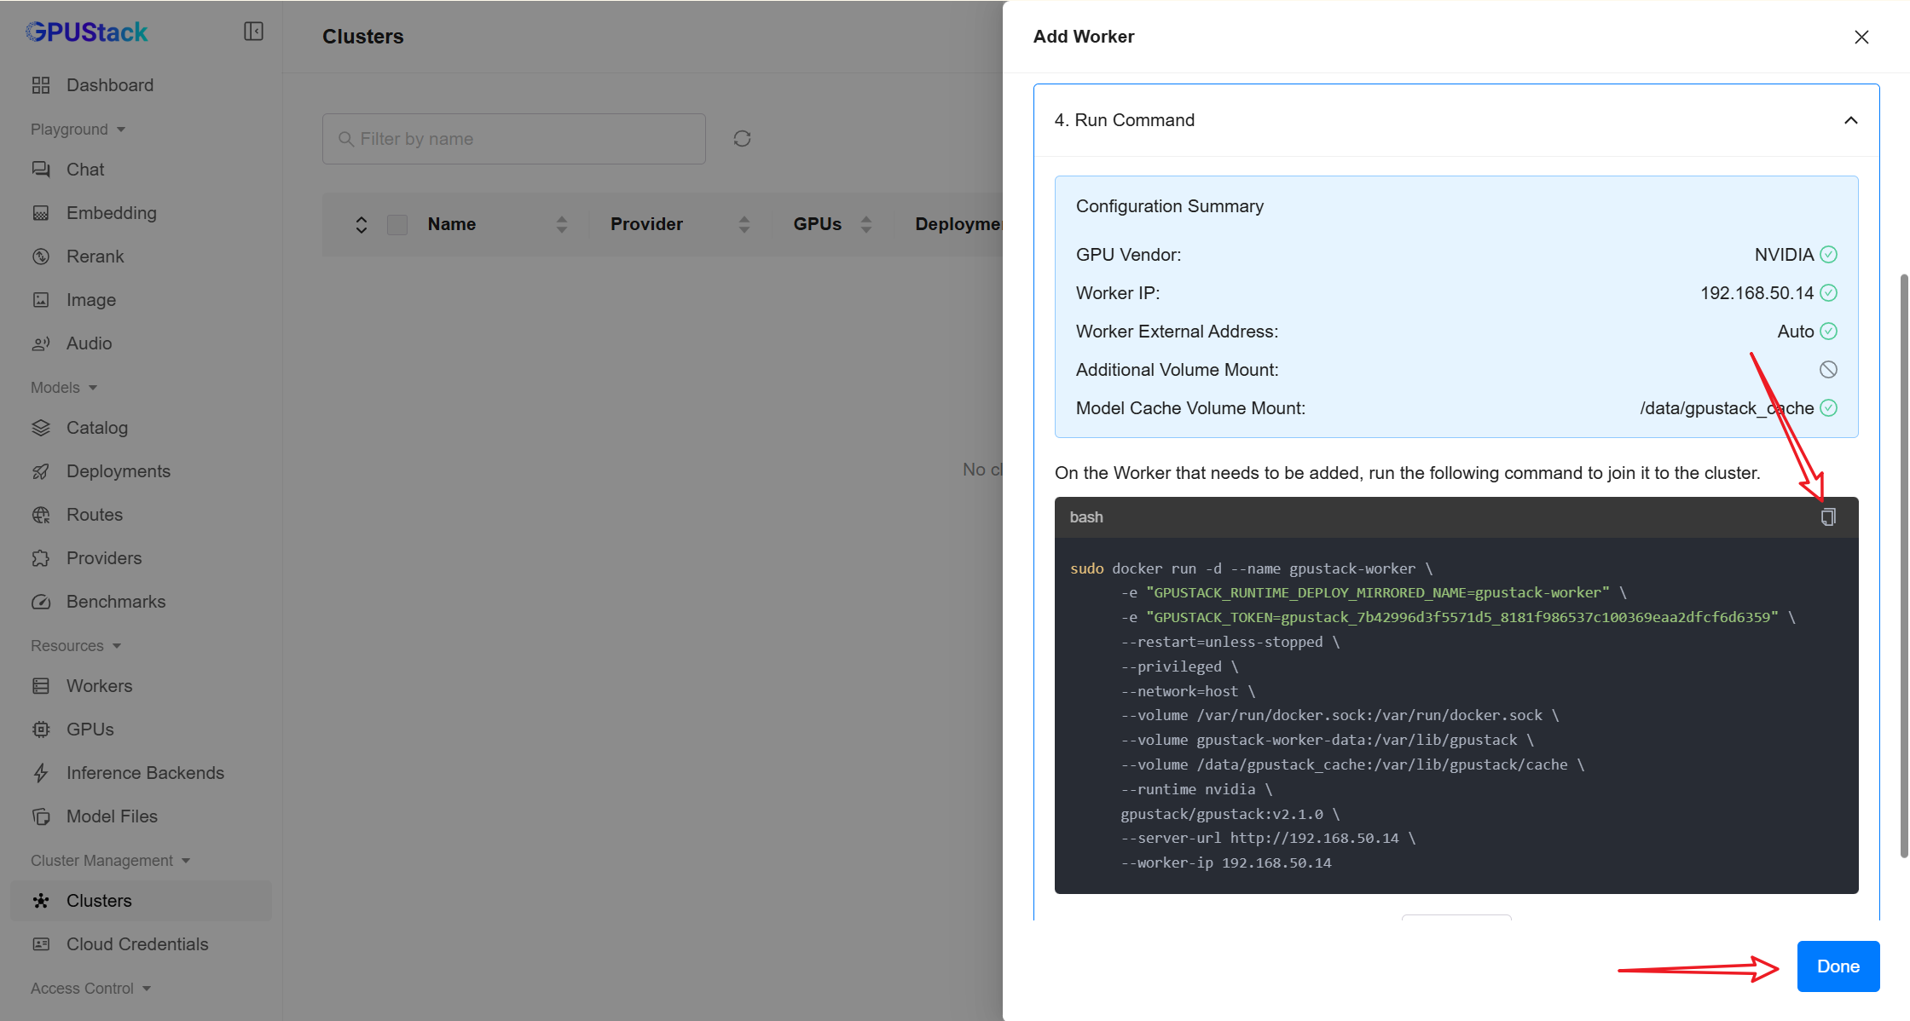Toggle the select-all checkbox in the table header
The width and height of the screenshot is (1910, 1021).
(397, 225)
